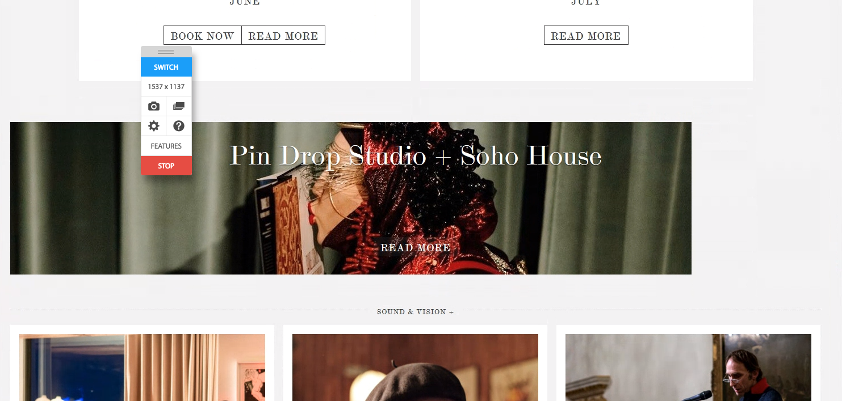
Task: Open Pin Drop Studio + Soho House heading
Action: coord(415,155)
